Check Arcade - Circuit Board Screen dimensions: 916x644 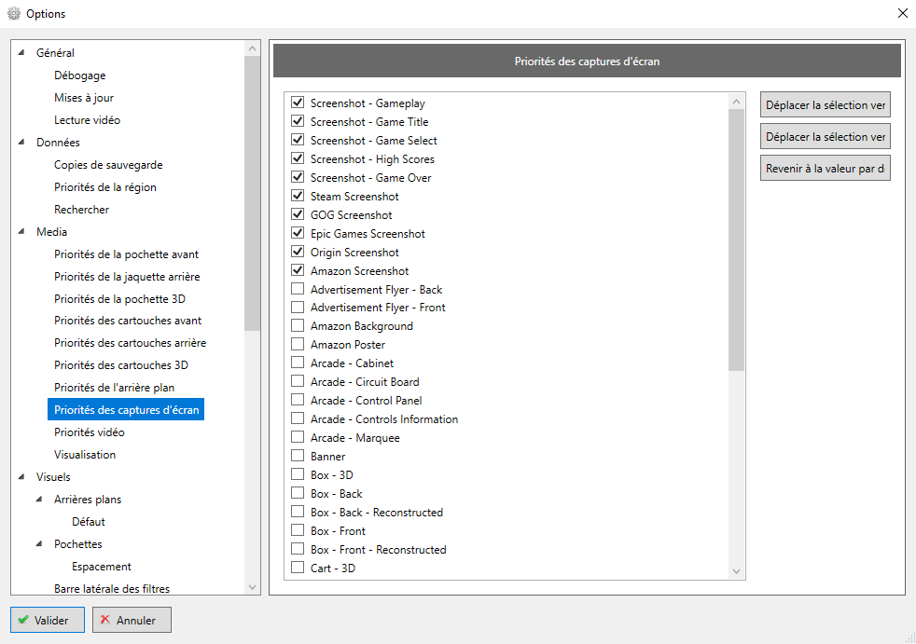click(298, 381)
